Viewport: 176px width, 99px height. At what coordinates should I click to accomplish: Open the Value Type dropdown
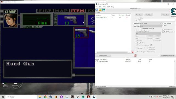pyautogui.click(x=151, y=26)
